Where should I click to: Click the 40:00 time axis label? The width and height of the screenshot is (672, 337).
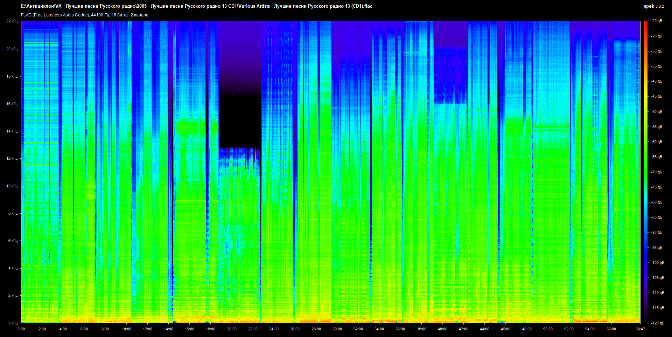click(442, 329)
